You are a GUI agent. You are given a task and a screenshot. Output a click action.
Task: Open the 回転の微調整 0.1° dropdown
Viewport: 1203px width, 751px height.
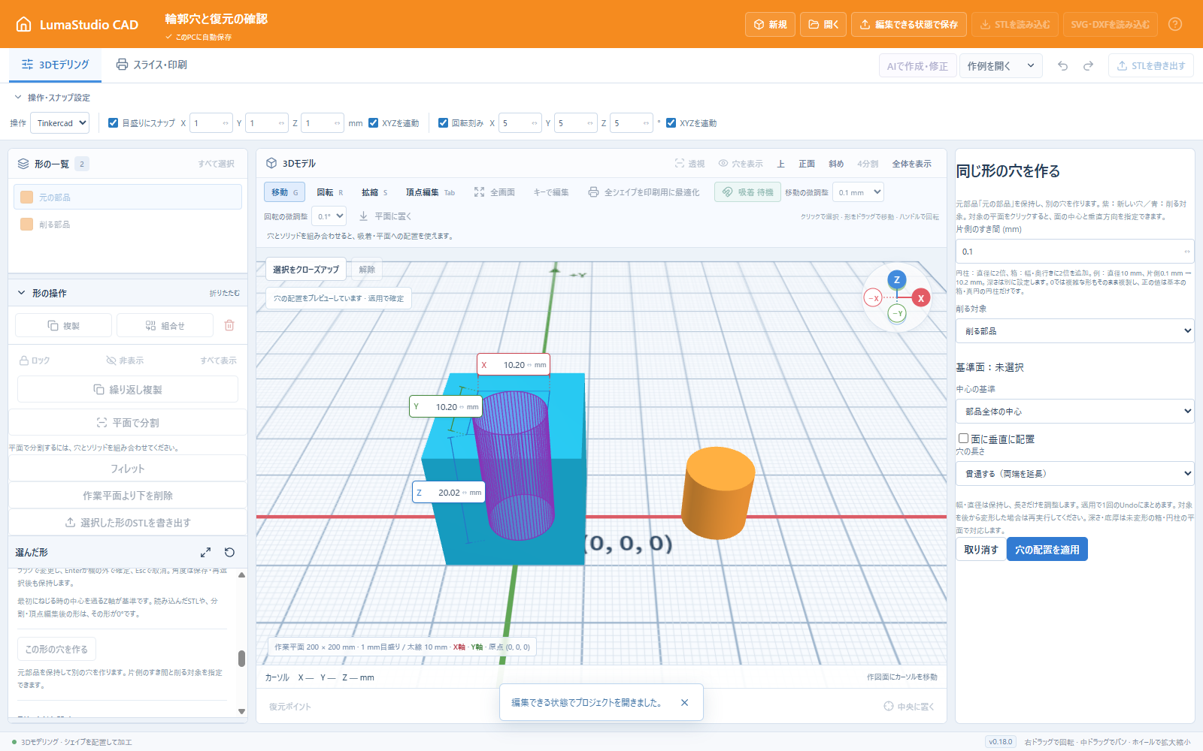(329, 216)
